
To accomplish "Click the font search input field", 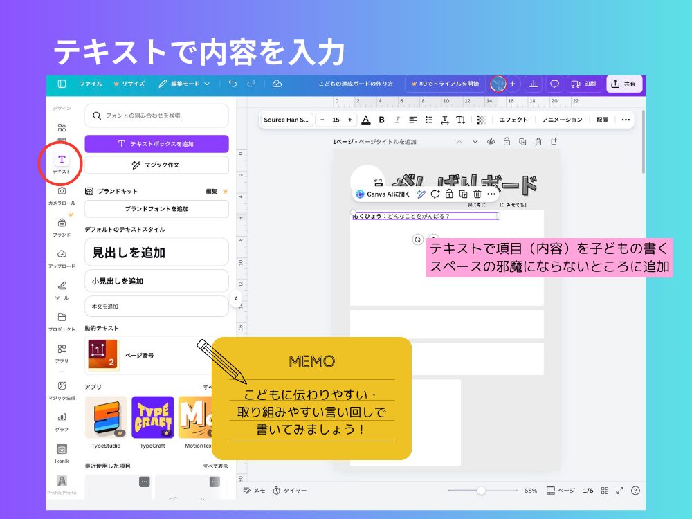I will [156, 116].
